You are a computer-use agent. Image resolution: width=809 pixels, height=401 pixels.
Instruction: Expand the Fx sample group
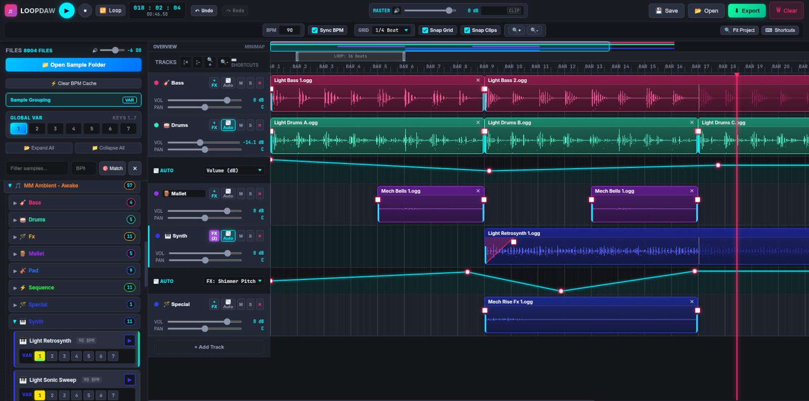click(15, 237)
